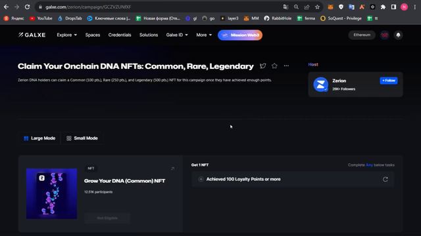Open the SoQuest - Privilege bookmark
The image size is (421, 236).
[x=341, y=18]
